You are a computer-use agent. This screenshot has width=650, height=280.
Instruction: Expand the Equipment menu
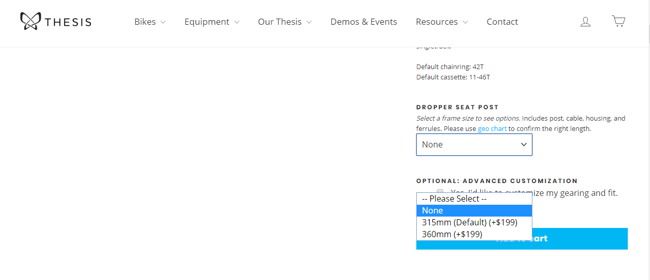[x=212, y=22]
